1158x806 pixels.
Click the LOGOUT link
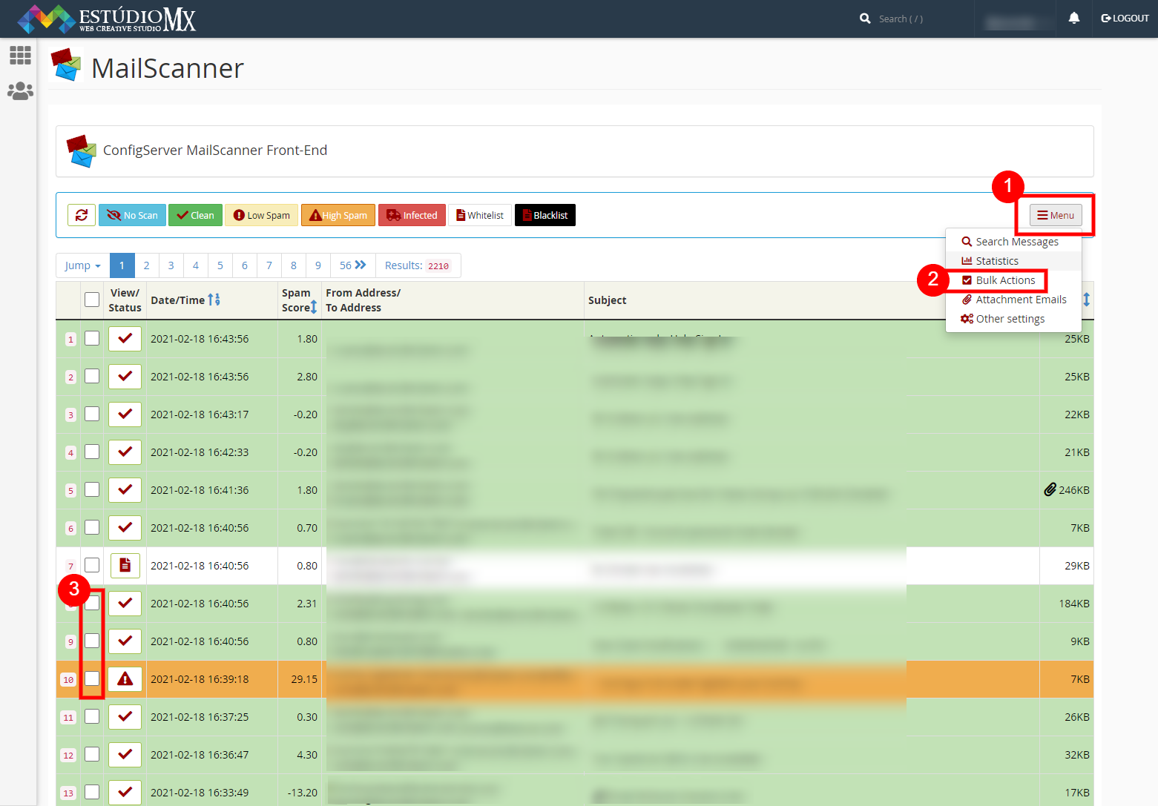coord(1125,19)
